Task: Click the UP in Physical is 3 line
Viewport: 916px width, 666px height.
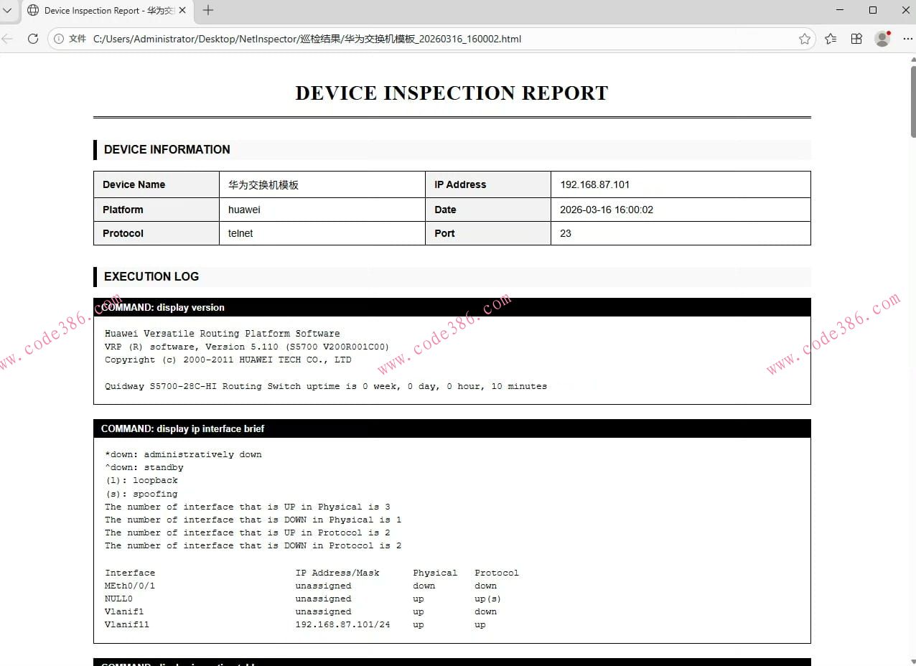Action: tap(248, 507)
